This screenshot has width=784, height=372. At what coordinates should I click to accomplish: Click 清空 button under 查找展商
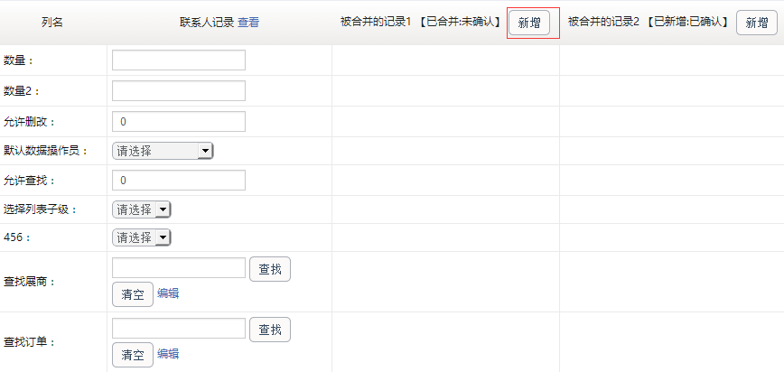(133, 294)
